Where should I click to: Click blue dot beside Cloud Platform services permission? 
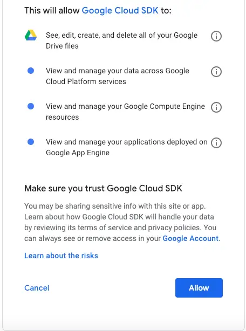click(x=31, y=71)
